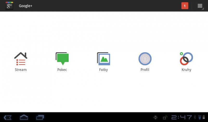Open the red notifications badge showing 1

pos(185,6)
